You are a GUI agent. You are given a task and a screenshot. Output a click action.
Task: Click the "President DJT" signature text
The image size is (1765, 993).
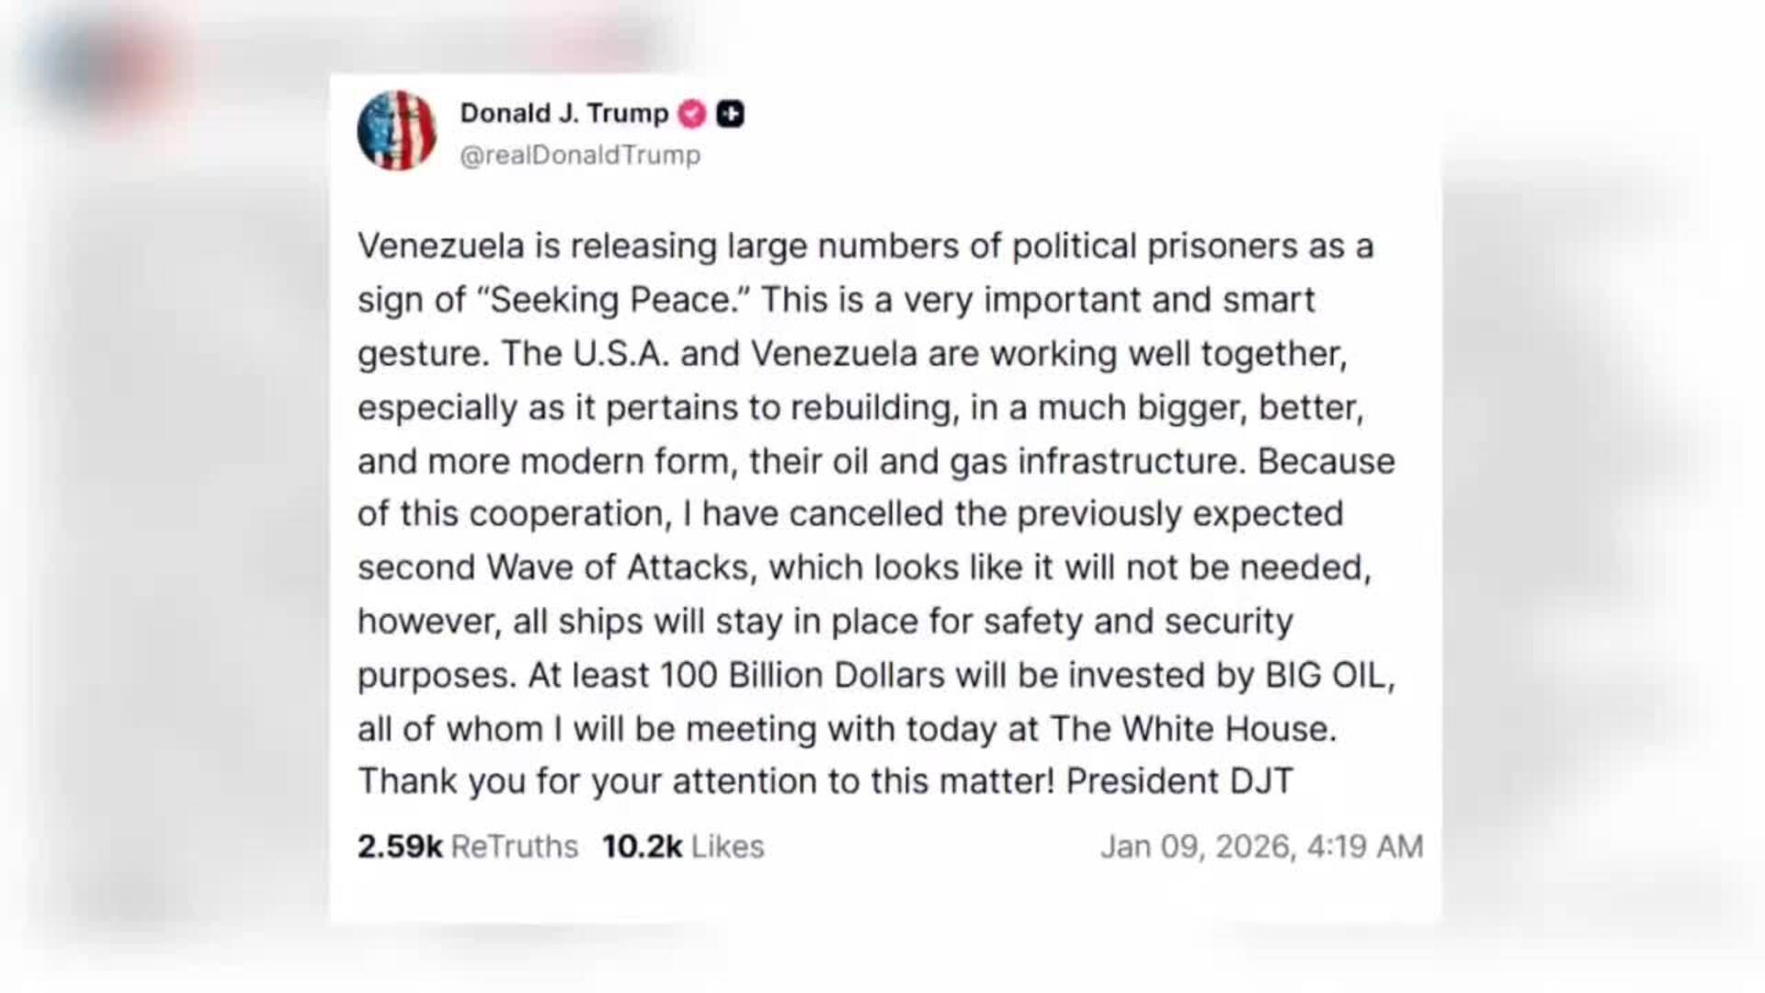[x=1179, y=782]
